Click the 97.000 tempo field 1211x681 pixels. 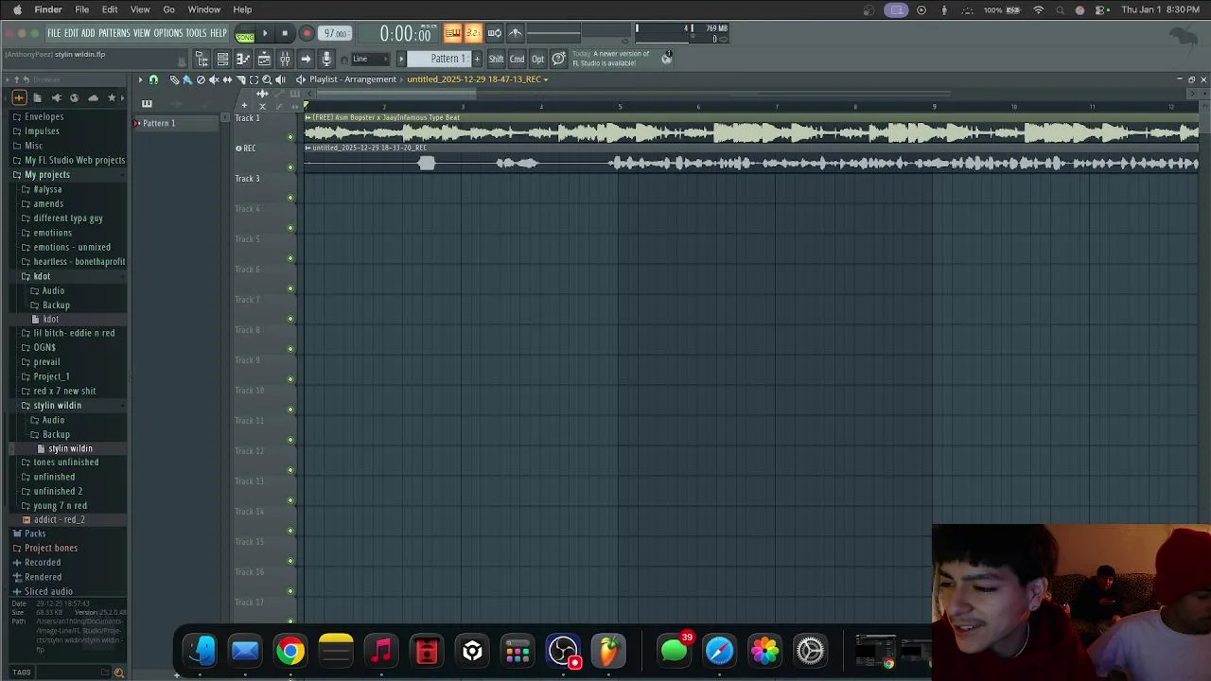pos(335,34)
